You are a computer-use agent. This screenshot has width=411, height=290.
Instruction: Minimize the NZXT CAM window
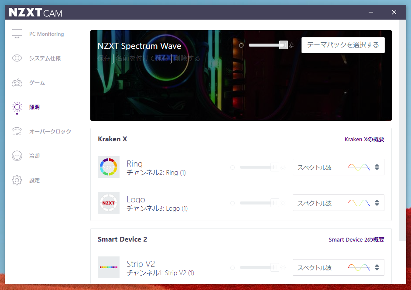pyautogui.click(x=370, y=12)
